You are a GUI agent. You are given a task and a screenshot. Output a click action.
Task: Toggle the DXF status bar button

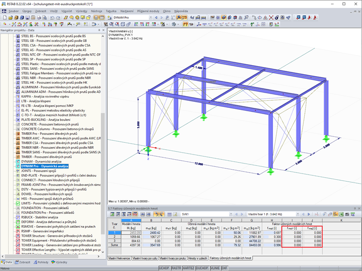(224, 268)
